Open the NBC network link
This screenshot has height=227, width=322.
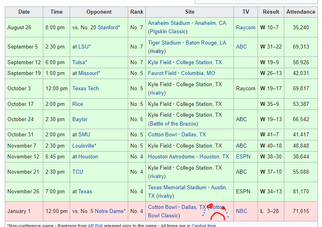[x=241, y=211]
